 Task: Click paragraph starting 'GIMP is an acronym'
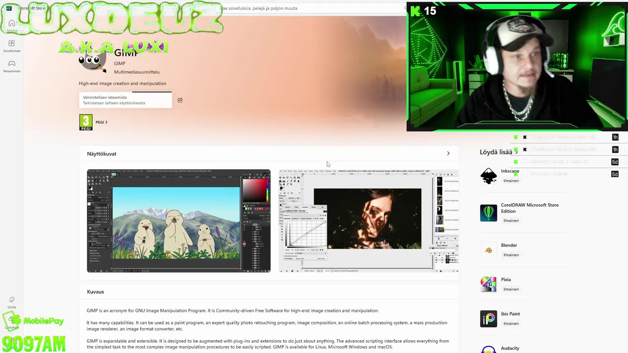[x=233, y=311]
